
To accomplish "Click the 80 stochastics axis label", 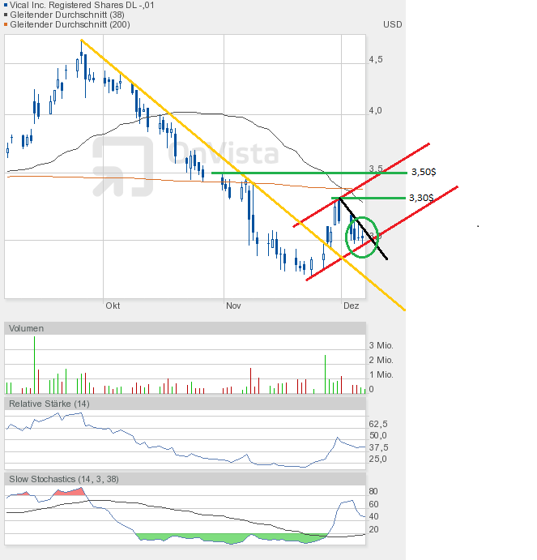I will (373, 491).
